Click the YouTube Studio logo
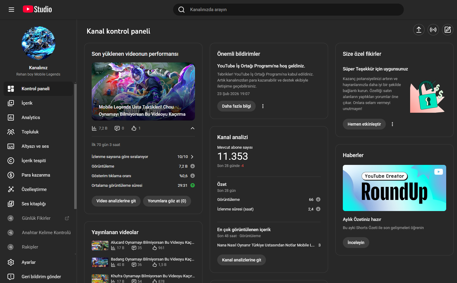 coord(37,9)
